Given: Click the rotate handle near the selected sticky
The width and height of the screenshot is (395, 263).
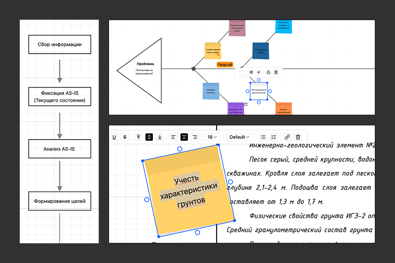Looking at the screenshot, I should click(x=246, y=104).
